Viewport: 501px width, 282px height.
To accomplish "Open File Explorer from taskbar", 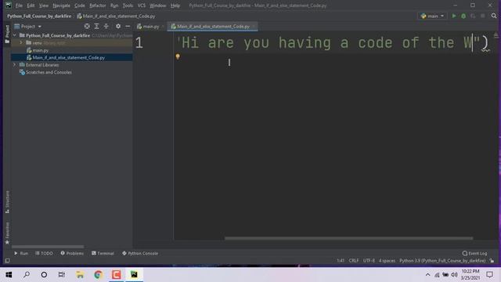I will pyautogui.click(x=80, y=275).
